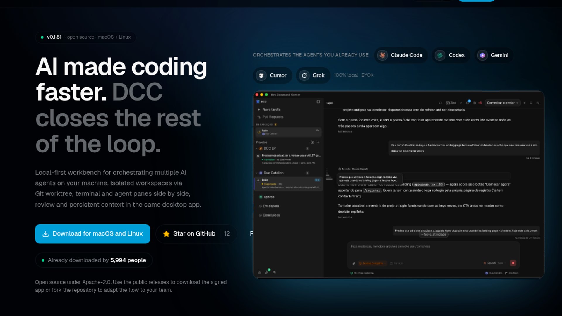
Task: Collapse the Duo Católico project chevron
Action: tap(257, 173)
